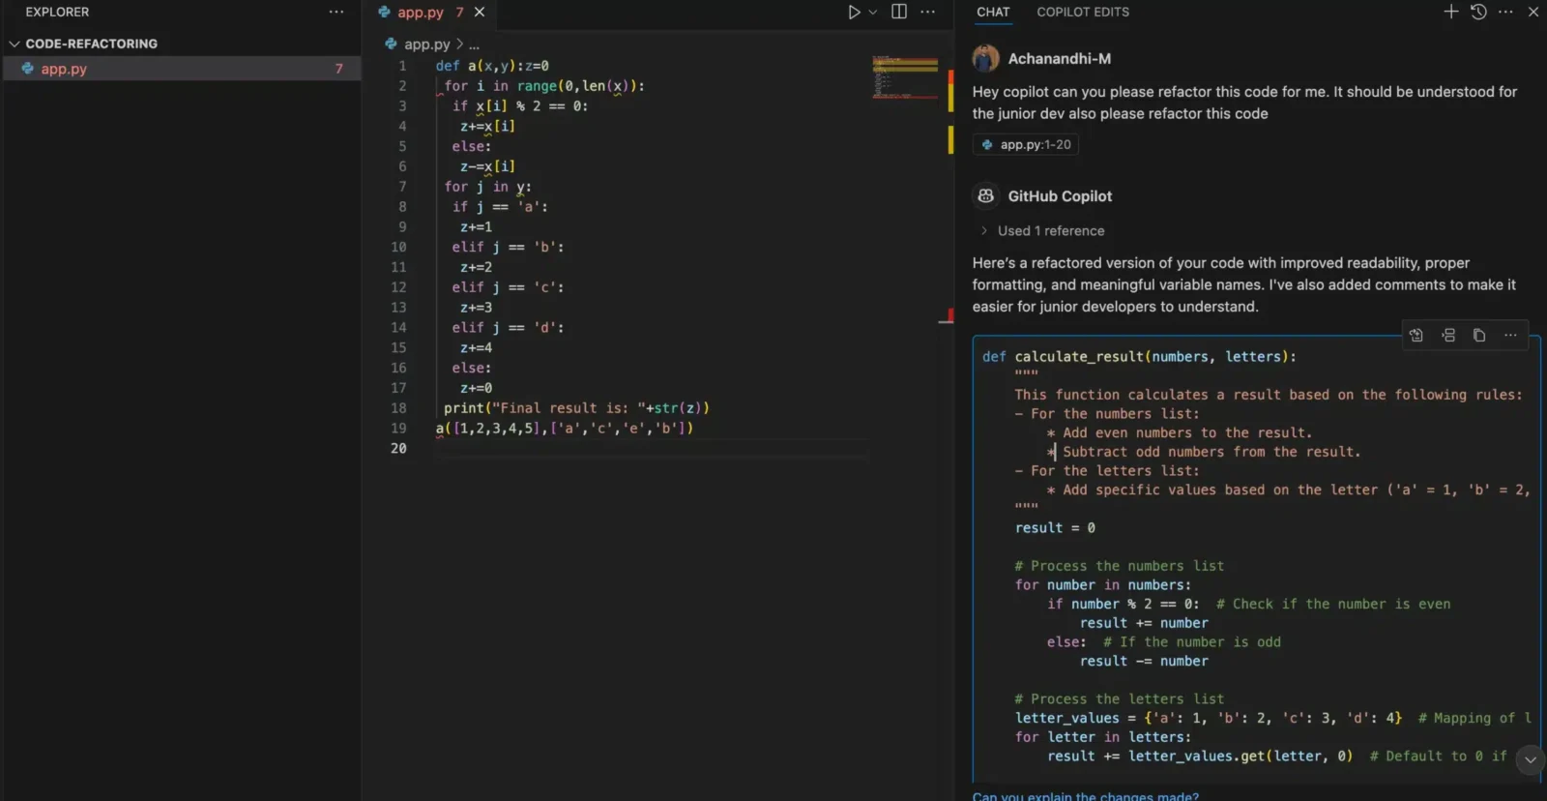This screenshot has height=801, width=1547.
Task: Open editor more actions menu
Action: (x=928, y=12)
